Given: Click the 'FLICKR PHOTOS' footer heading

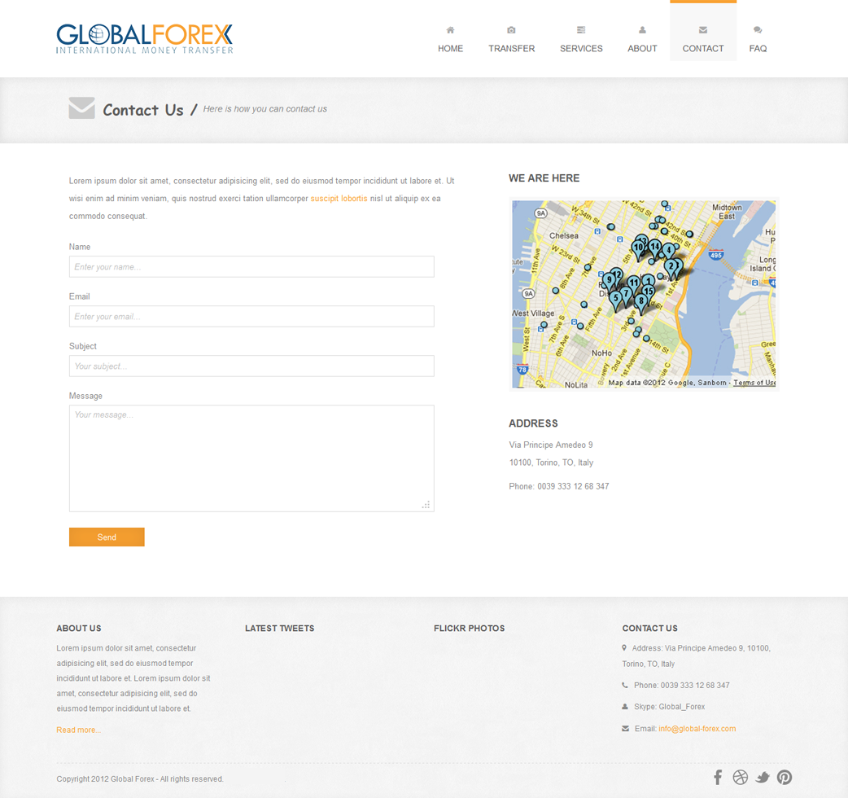Looking at the screenshot, I should [x=469, y=628].
